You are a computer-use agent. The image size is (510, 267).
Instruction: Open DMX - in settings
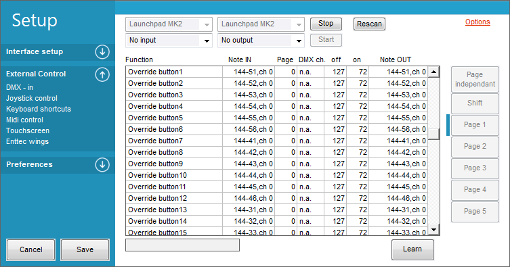20,88
